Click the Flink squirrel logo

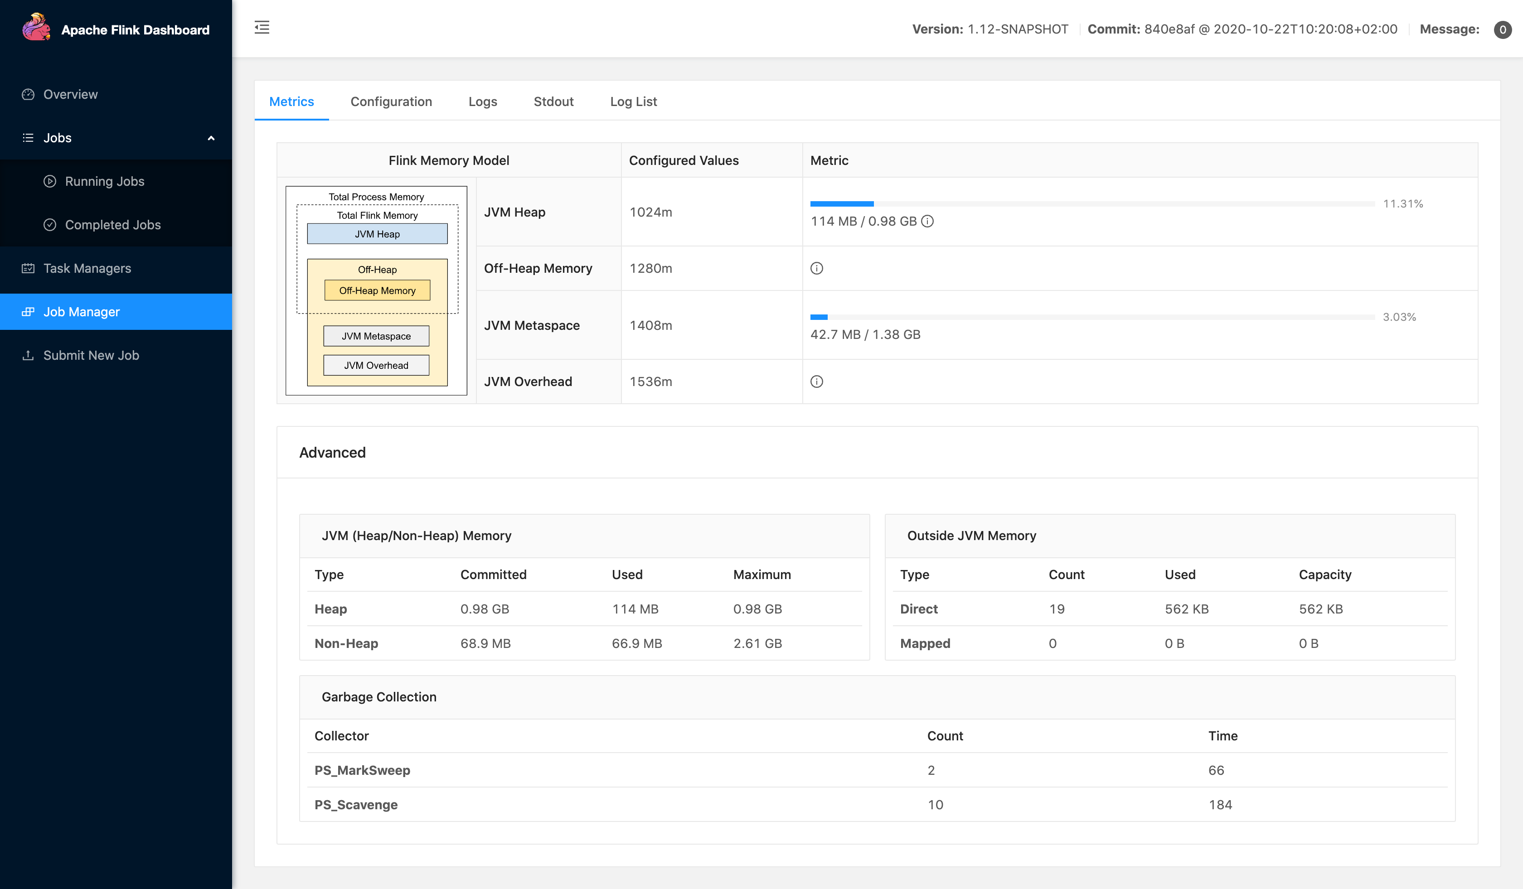point(36,28)
